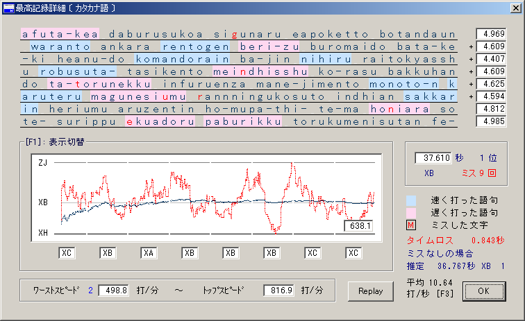Select the 4.407 line time field
Image resolution: width=525 pixels, height=321 pixels.
pyautogui.click(x=491, y=59)
